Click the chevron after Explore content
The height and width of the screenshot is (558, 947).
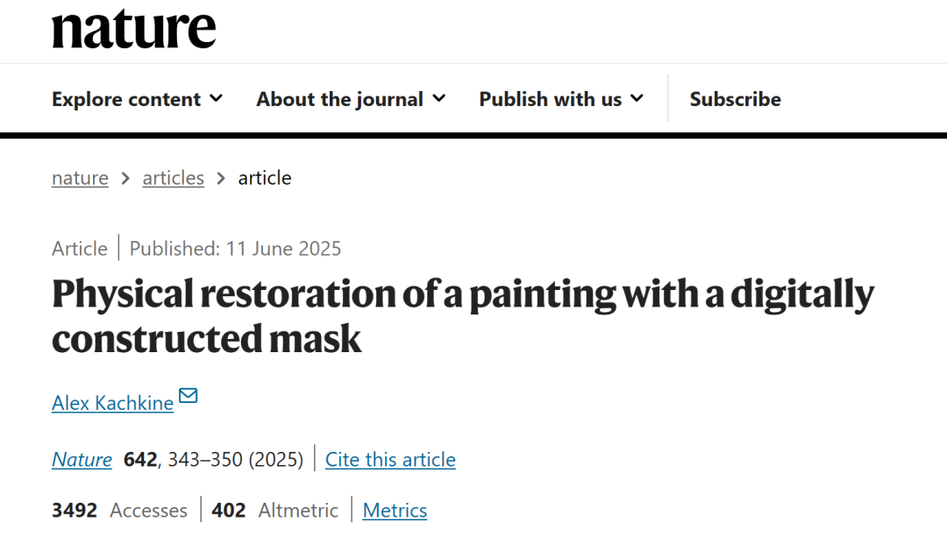[x=216, y=98]
